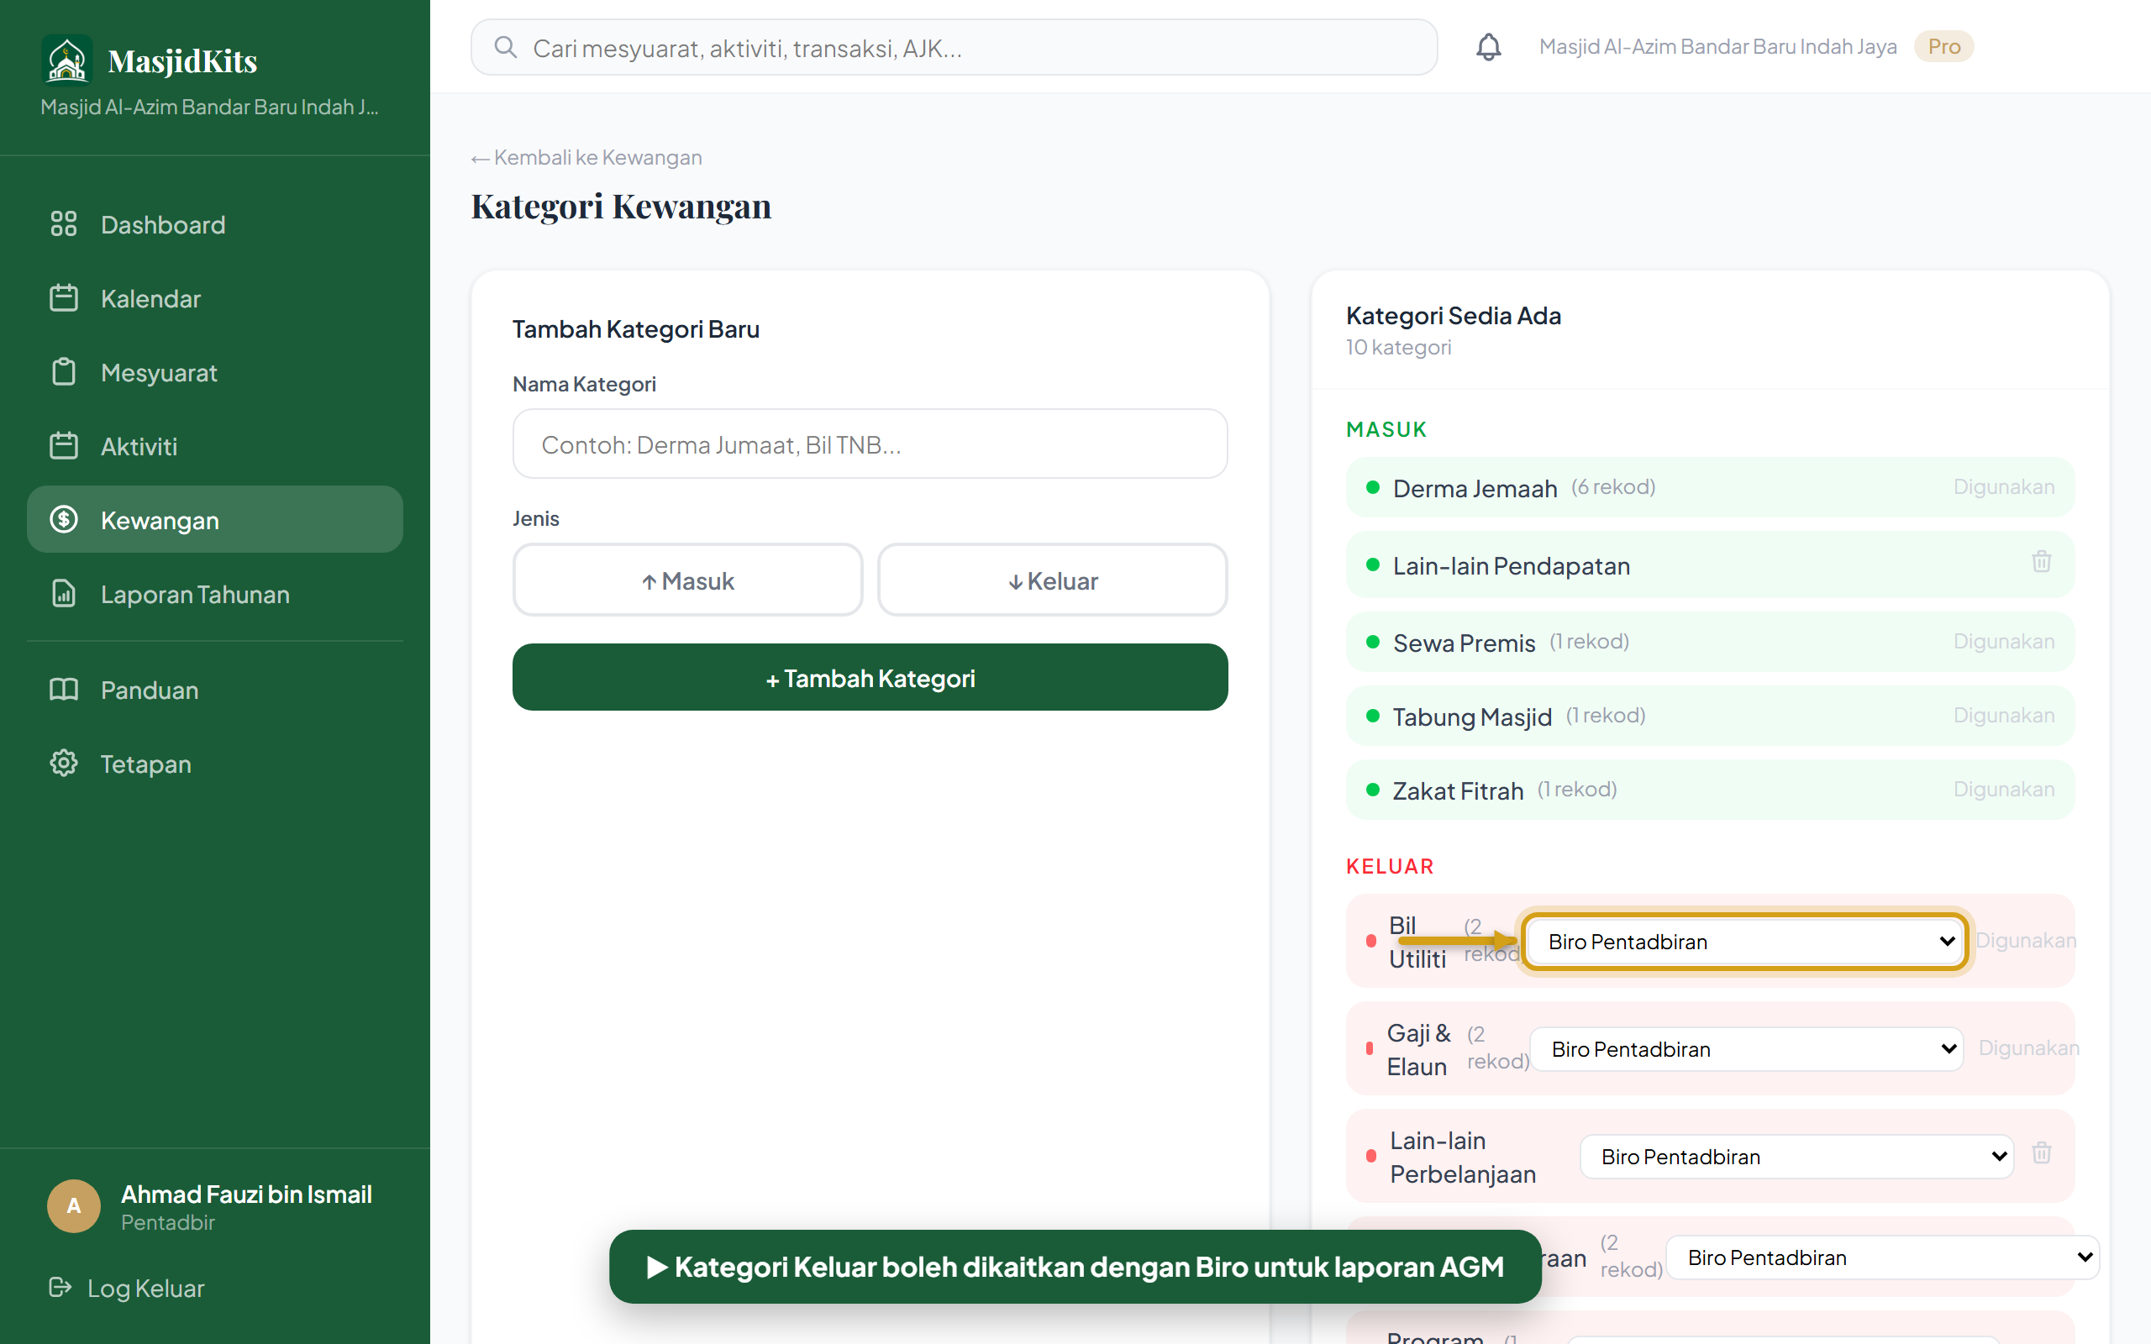Select the Derma Jemaah category row
Image resolution: width=2151 pixels, height=1344 pixels.
pyautogui.click(x=1710, y=487)
